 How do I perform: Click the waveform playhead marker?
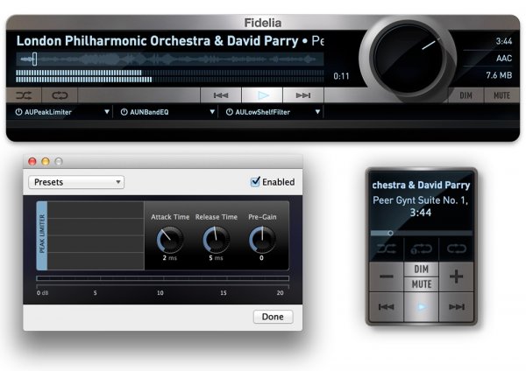(x=34, y=59)
